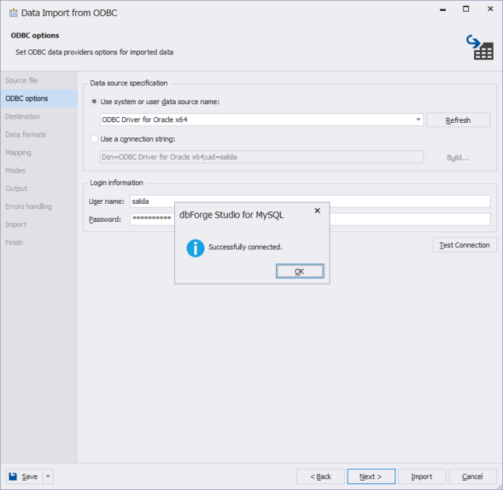Click the Next > button
The height and width of the screenshot is (490, 503).
371,476
